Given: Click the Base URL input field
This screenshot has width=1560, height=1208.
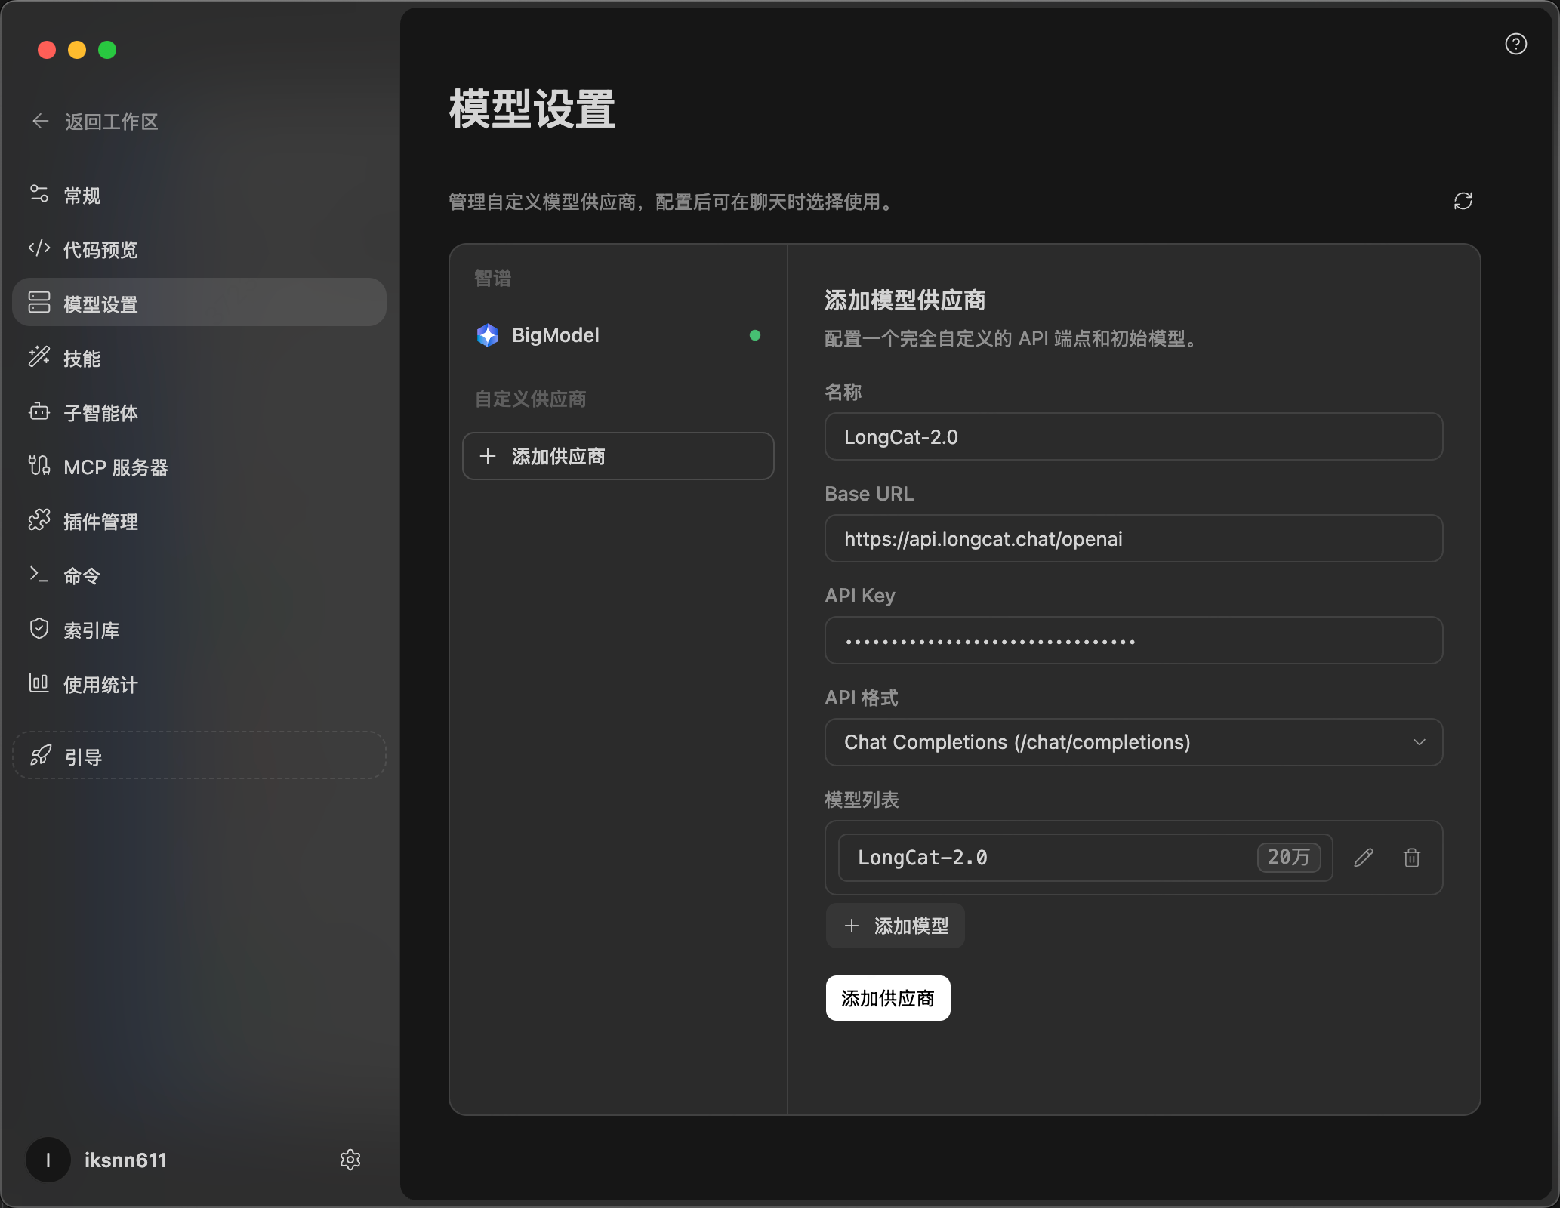Looking at the screenshot, I should [1133, 538].
